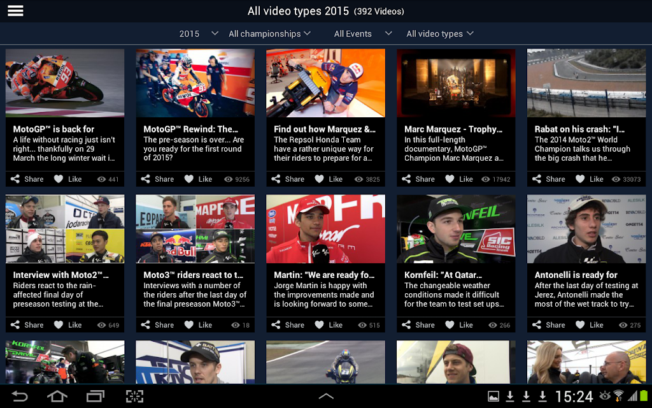This screenshot has width=652, height=408.
Task: Click the 441 views count
Action: coord(108,179)
